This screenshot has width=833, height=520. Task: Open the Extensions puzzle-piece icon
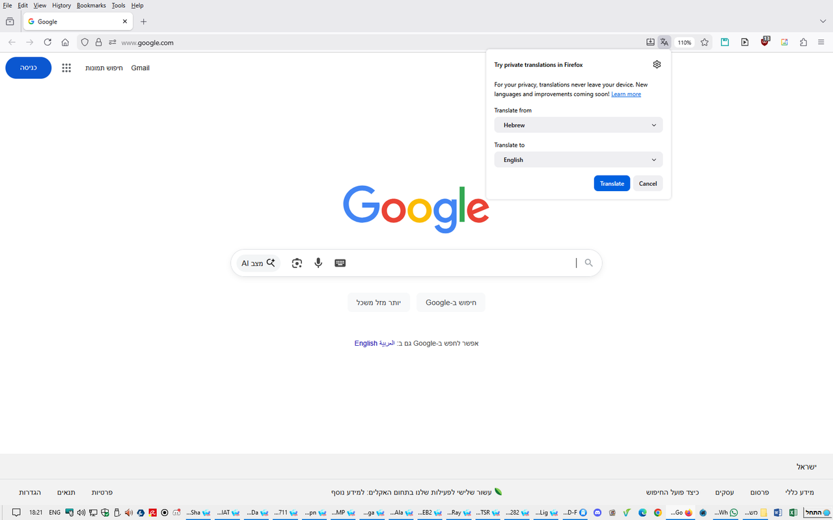[x=803, y=42]
